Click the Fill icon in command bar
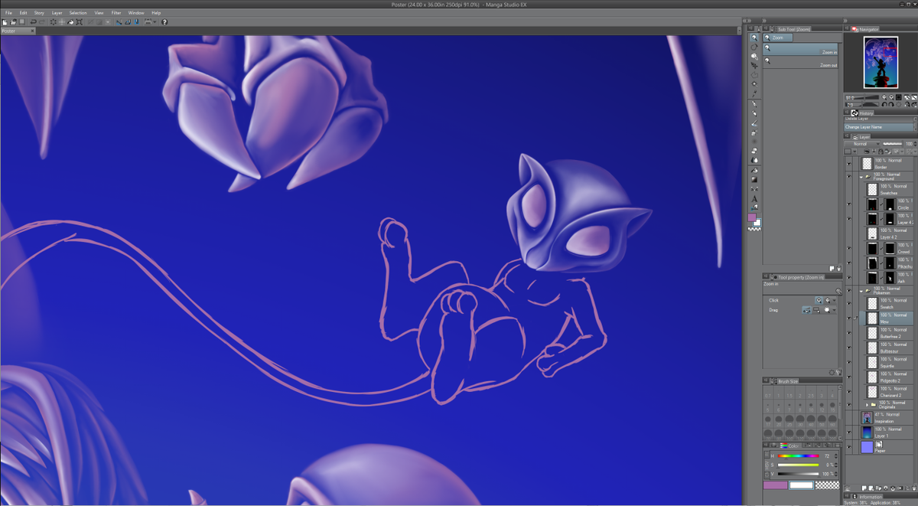Screen dimensions: 918x506 tap(70, 22)
